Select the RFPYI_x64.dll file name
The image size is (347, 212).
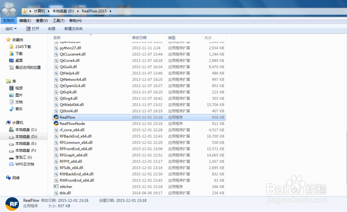[71, 162]
